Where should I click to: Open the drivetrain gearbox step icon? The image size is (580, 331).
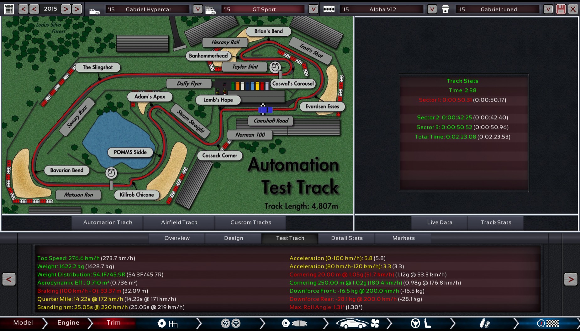(167, 323)
